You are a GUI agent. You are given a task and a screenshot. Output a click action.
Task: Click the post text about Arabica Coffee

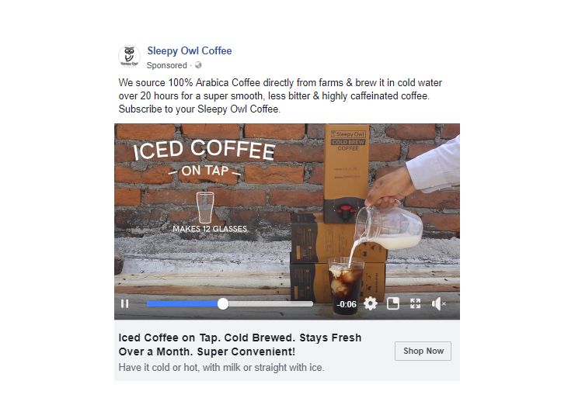pyautogui.click(x=281, y=96)
